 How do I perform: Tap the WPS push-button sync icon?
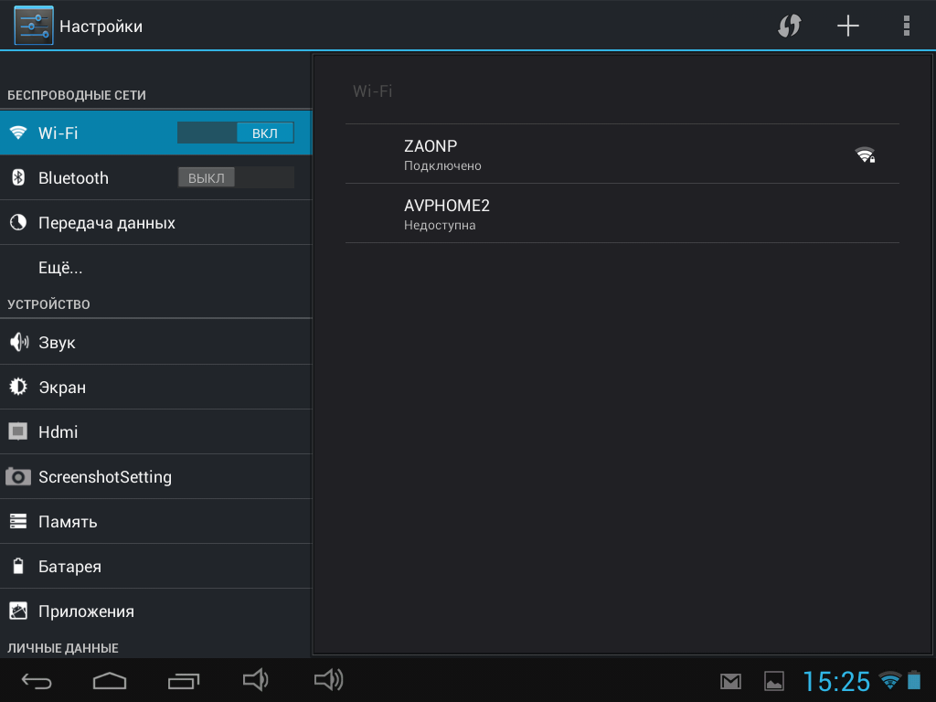point(789,26)
